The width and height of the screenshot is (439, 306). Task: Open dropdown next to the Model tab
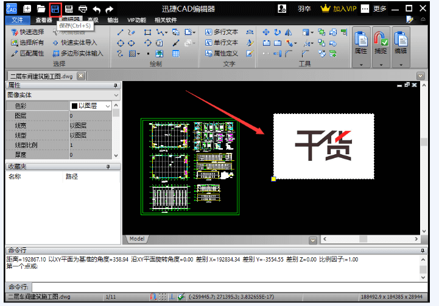click(x=313, y=240)
